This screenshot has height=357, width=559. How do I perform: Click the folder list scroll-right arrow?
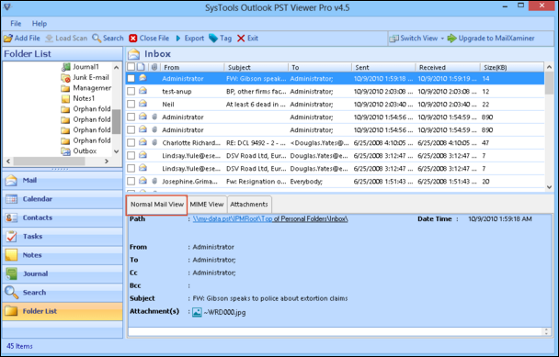pyautogui.click(x=107, y=162)
